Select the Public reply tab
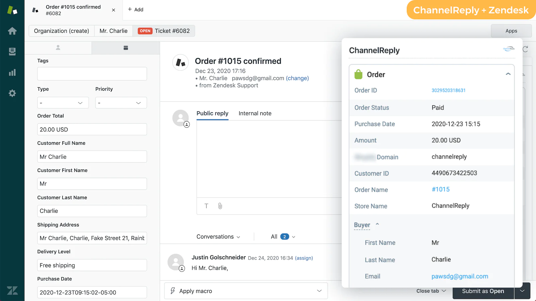This screenshot has width=536, height=301. [x=212, y=113]
